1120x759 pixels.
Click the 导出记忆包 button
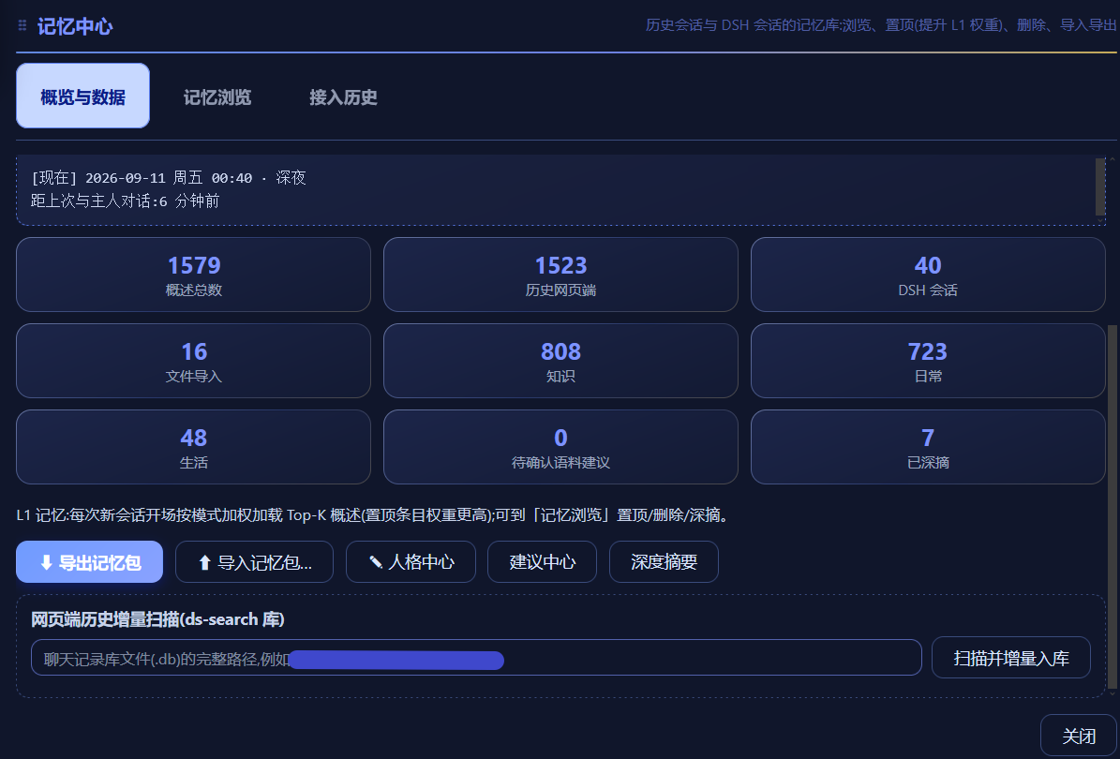(x=89, y=562)
